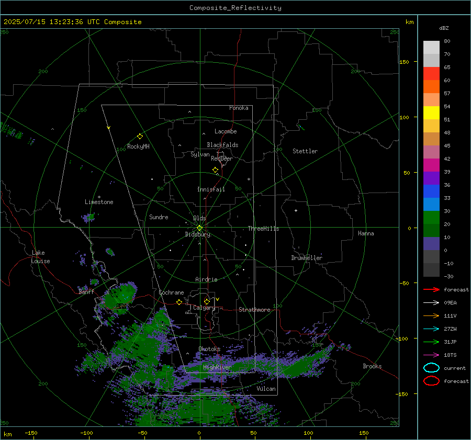Click the yellow diamond marker below RedDeer

[x=215, y=170]
